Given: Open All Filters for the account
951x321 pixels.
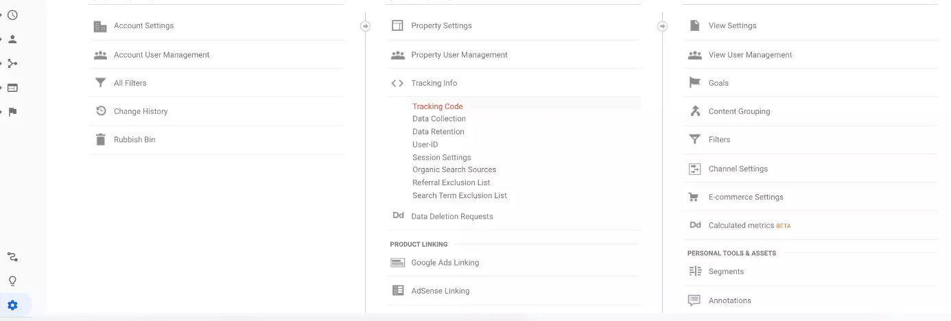Looking at the screenshot, I should coord(130,83).
